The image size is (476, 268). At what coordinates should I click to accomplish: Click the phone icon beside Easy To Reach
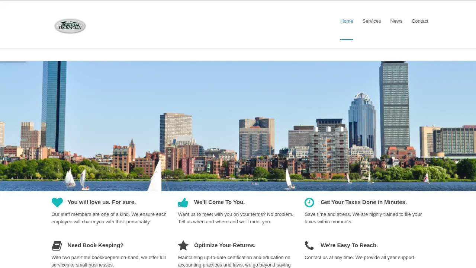point(309,245)
